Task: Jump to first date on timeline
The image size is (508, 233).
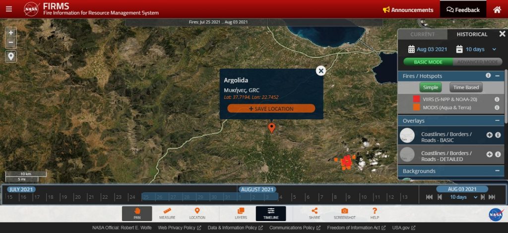Action: (x=429, y=197)
